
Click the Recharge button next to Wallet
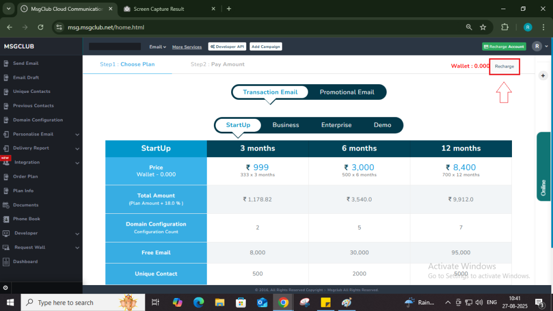[x=504, y=66]
